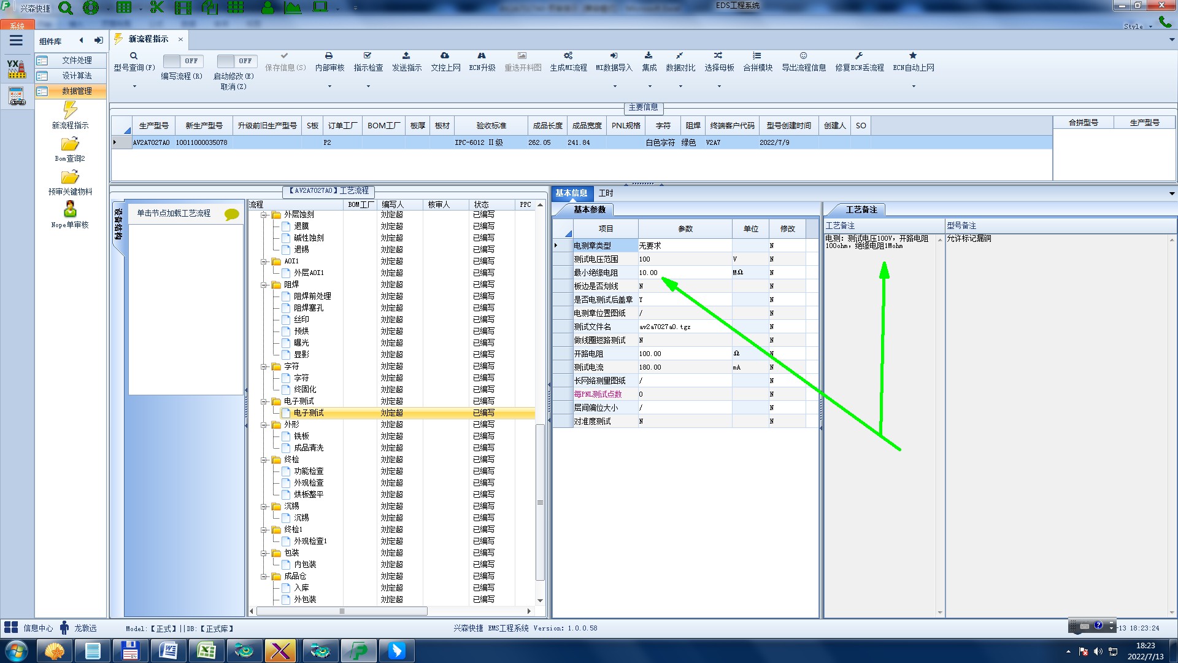Open the 选择母板 dropdown arrow

tap(719, 87)
